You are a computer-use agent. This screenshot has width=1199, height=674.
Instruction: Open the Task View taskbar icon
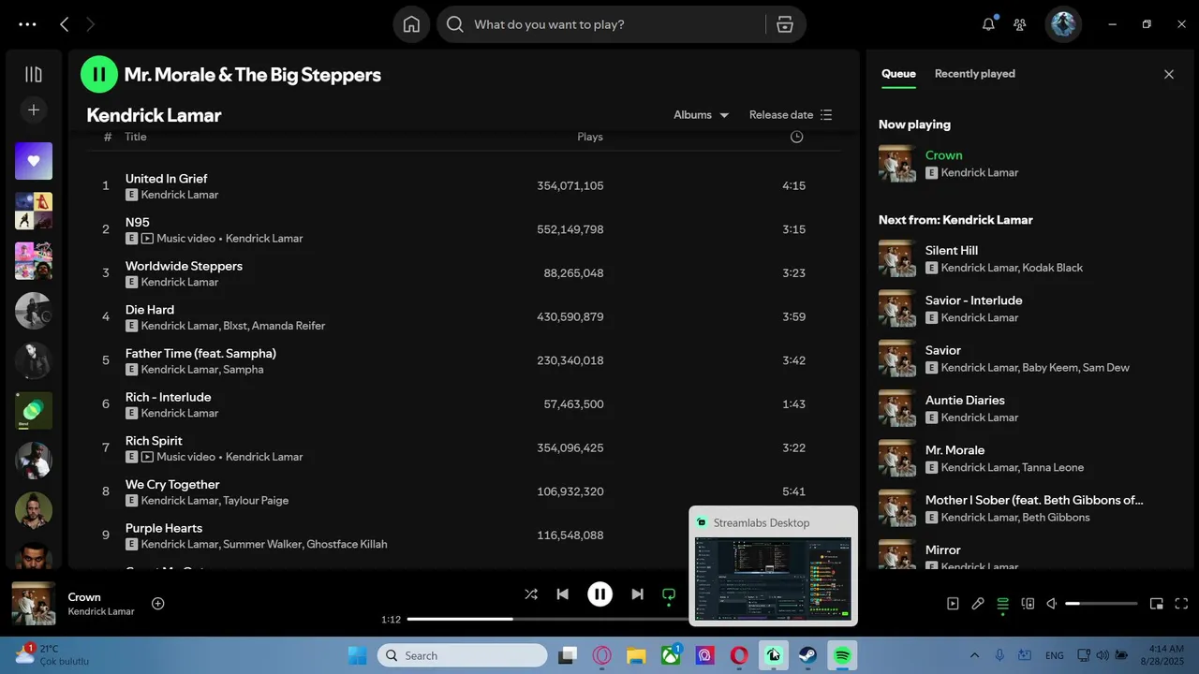tap(568, 655)
